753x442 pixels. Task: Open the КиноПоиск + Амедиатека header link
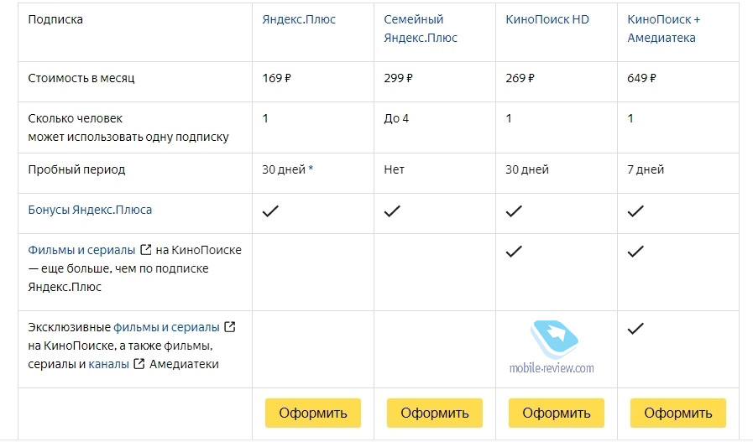[x=664, y=29]
